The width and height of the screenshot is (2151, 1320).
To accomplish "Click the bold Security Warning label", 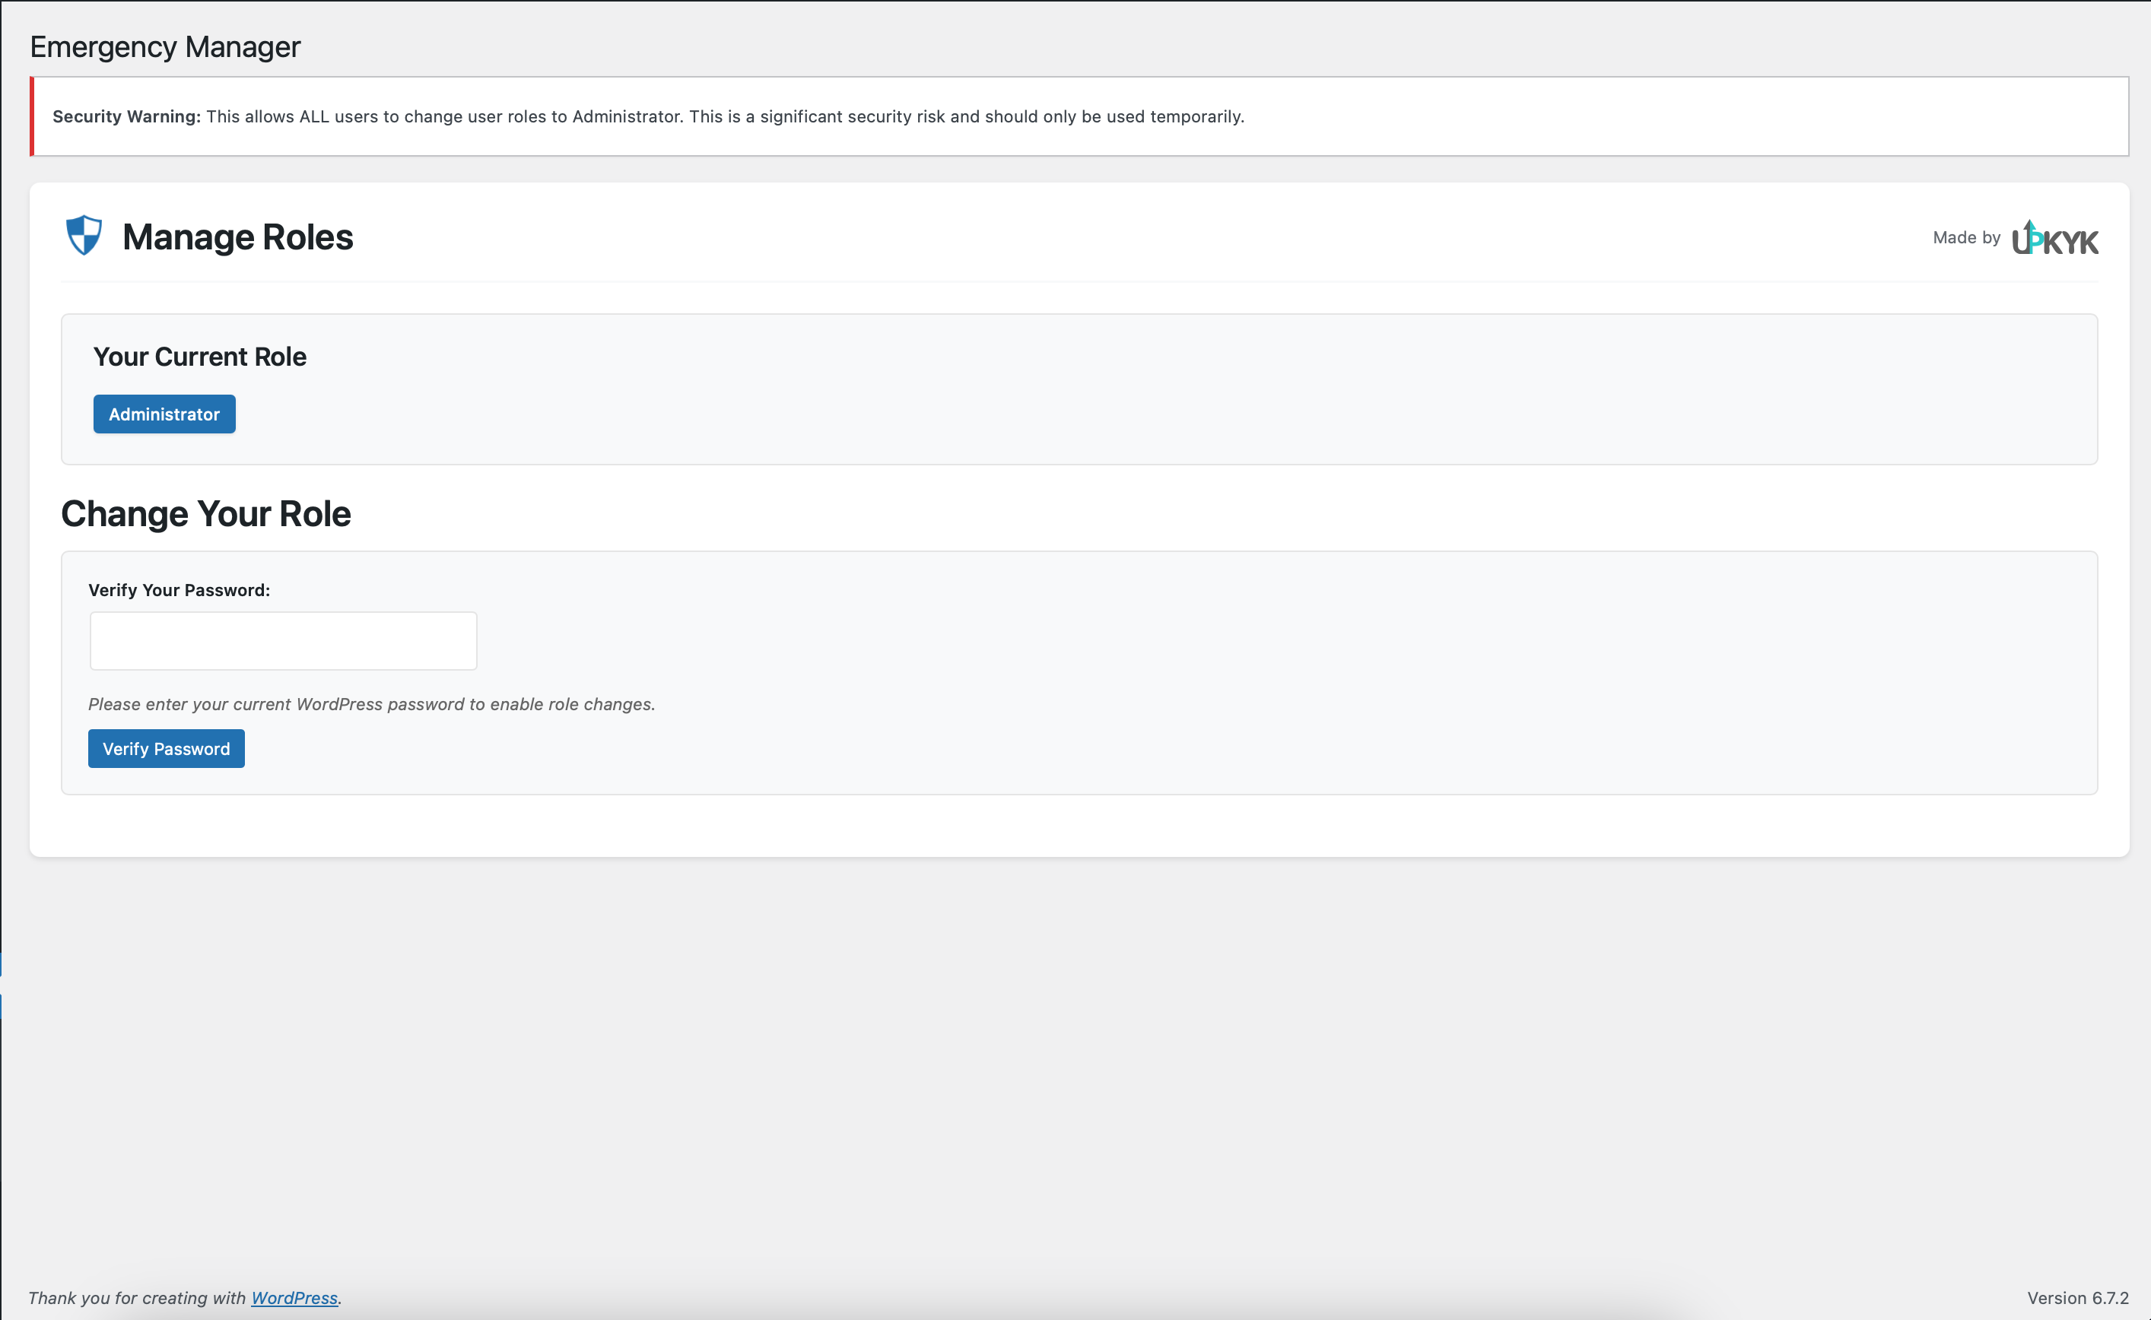I will [126, 116].
